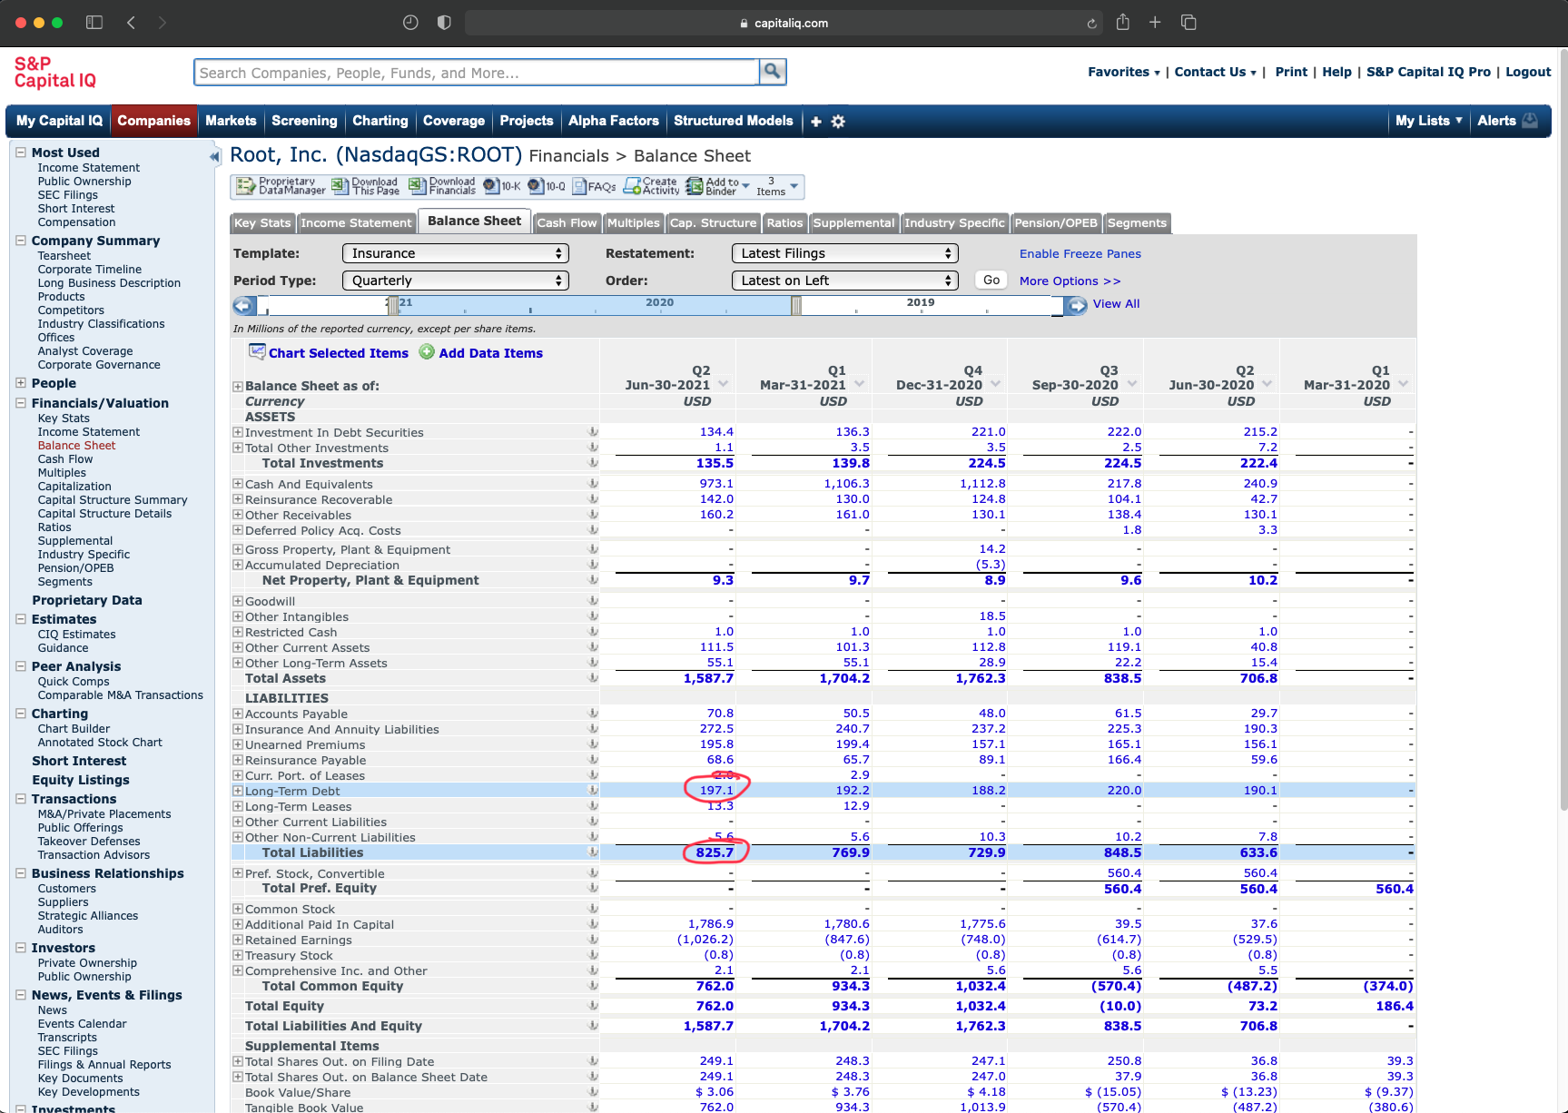Open the Template Insurance dropdown
This screenshot has width=1568, height=1113.
pyautogui.click(x=455, y=253)
